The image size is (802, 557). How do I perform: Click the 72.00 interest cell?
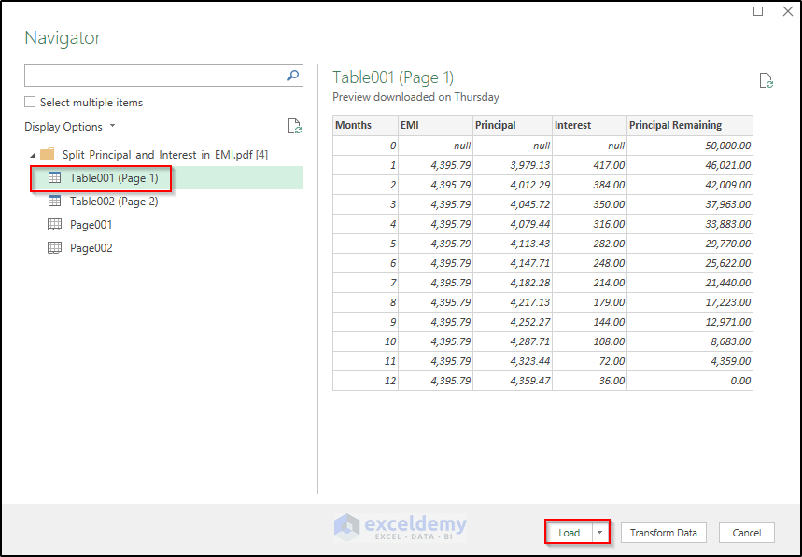click(x=590, y=361)
